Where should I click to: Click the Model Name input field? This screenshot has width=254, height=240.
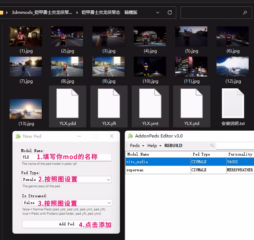coord(66,157)
